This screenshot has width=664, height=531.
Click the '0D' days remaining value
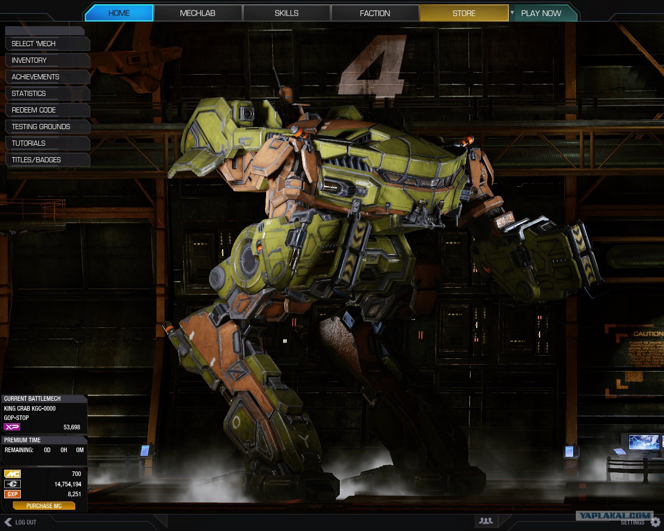[47, 450]
